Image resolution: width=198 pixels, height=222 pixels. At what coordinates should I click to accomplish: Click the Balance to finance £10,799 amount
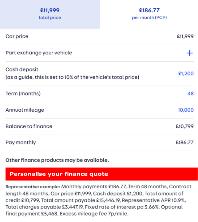(x=185, y=126)
